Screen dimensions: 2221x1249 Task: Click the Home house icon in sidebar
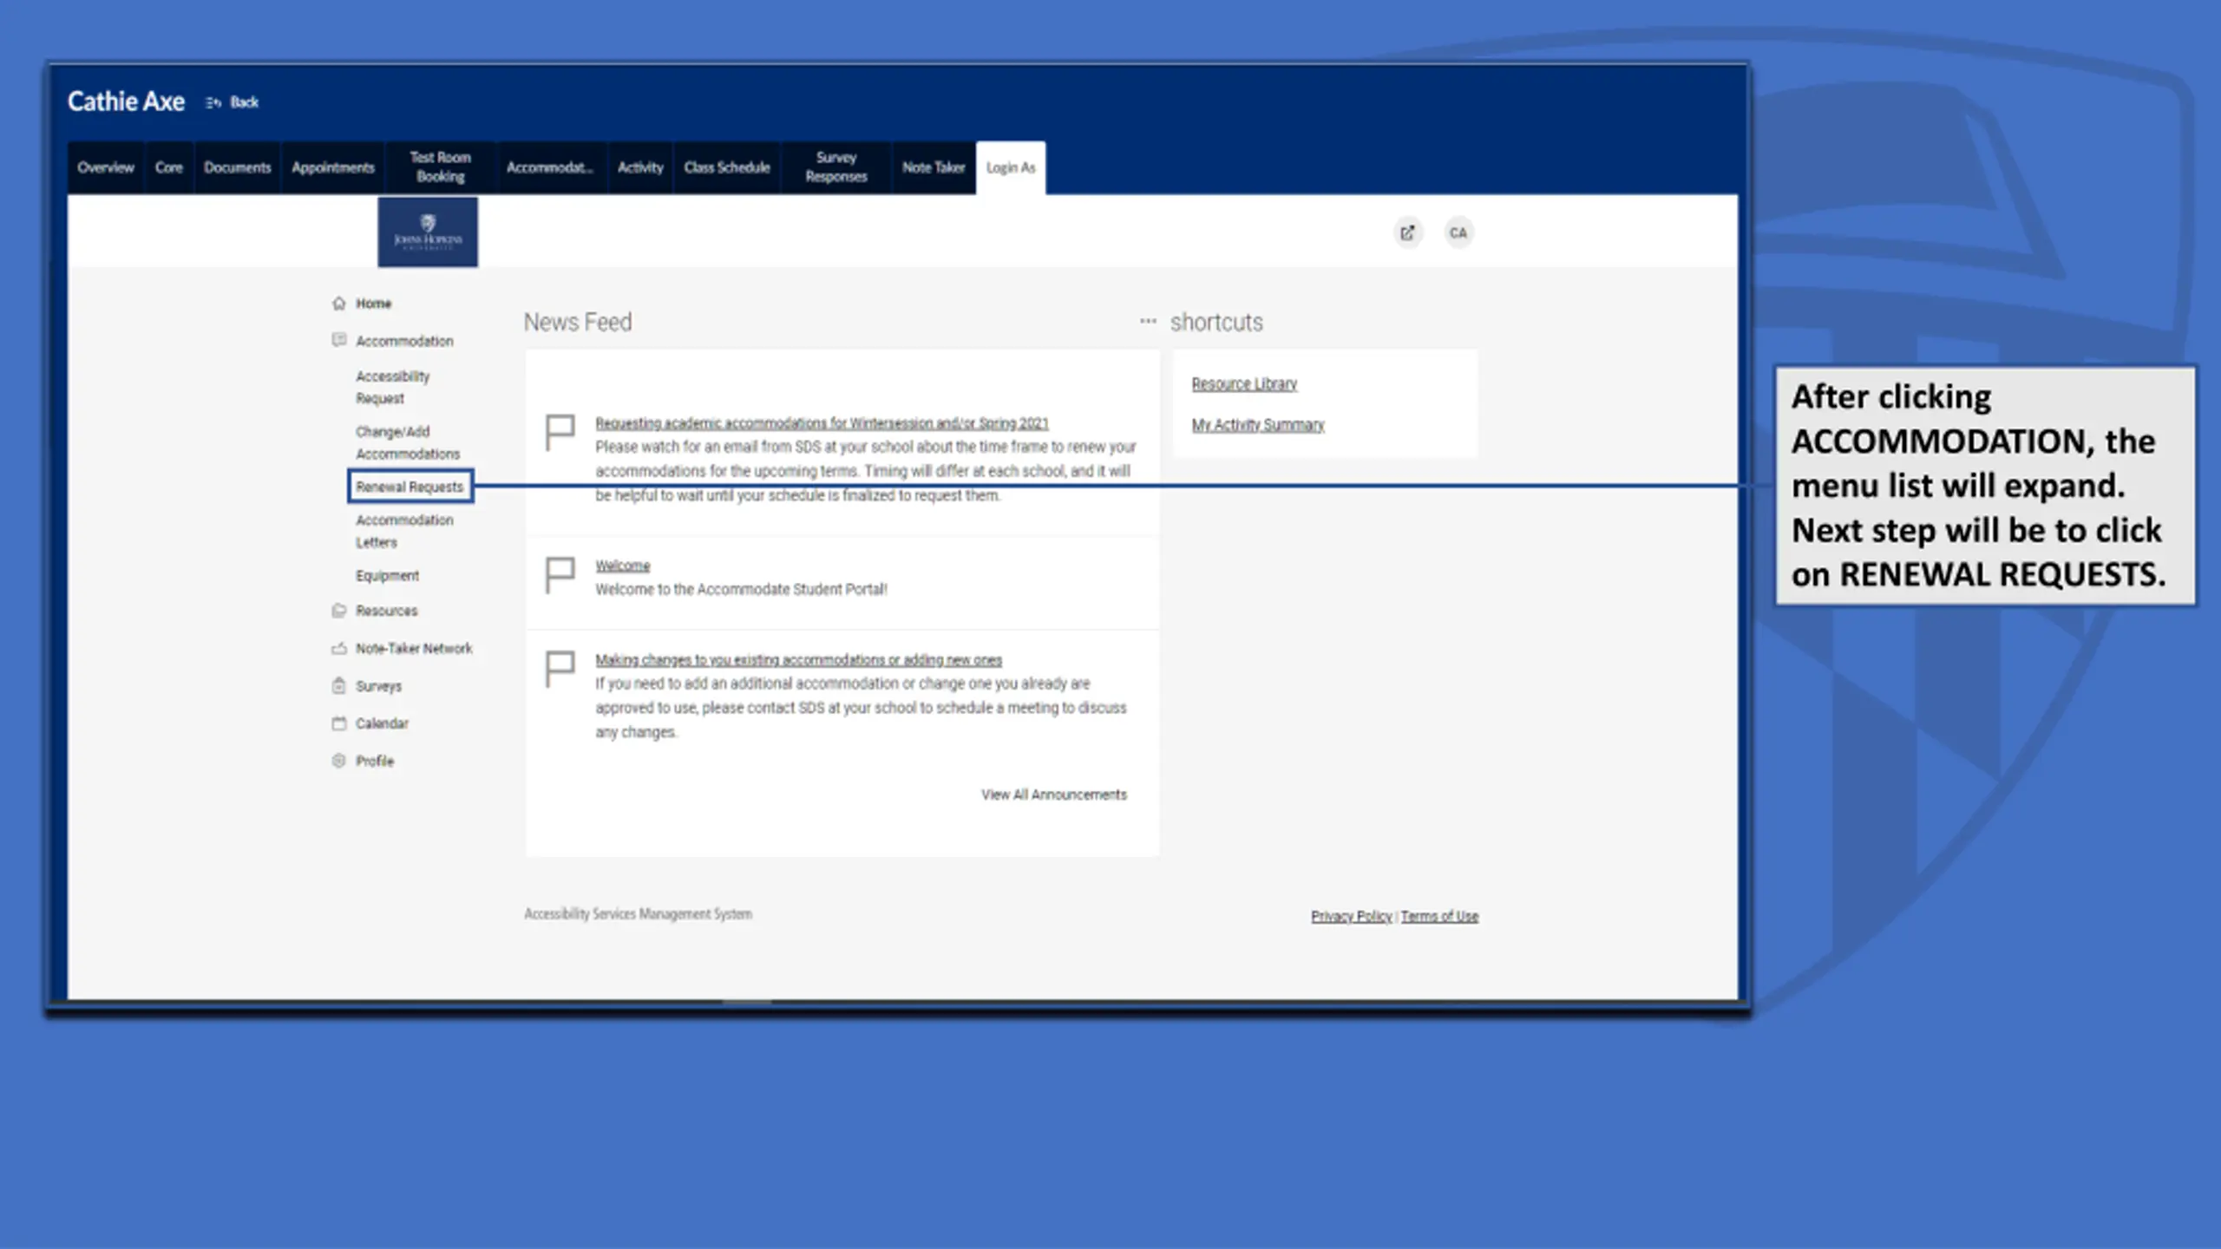[339, 304]
